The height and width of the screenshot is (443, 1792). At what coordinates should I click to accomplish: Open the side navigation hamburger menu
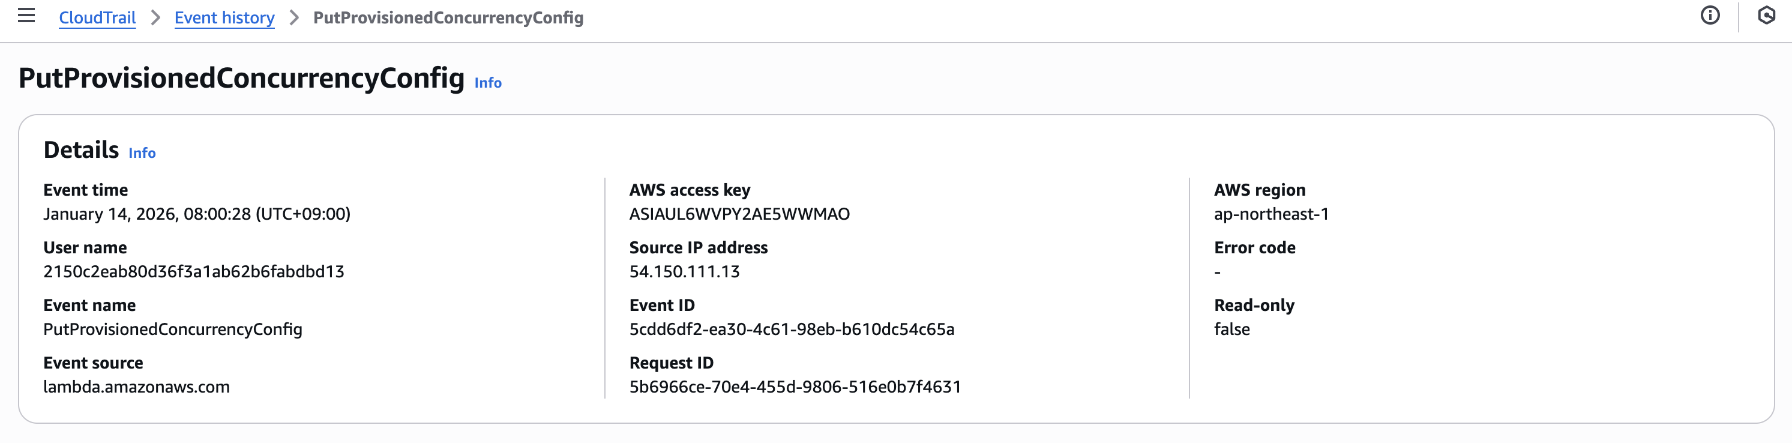click(x=26, y=16)
